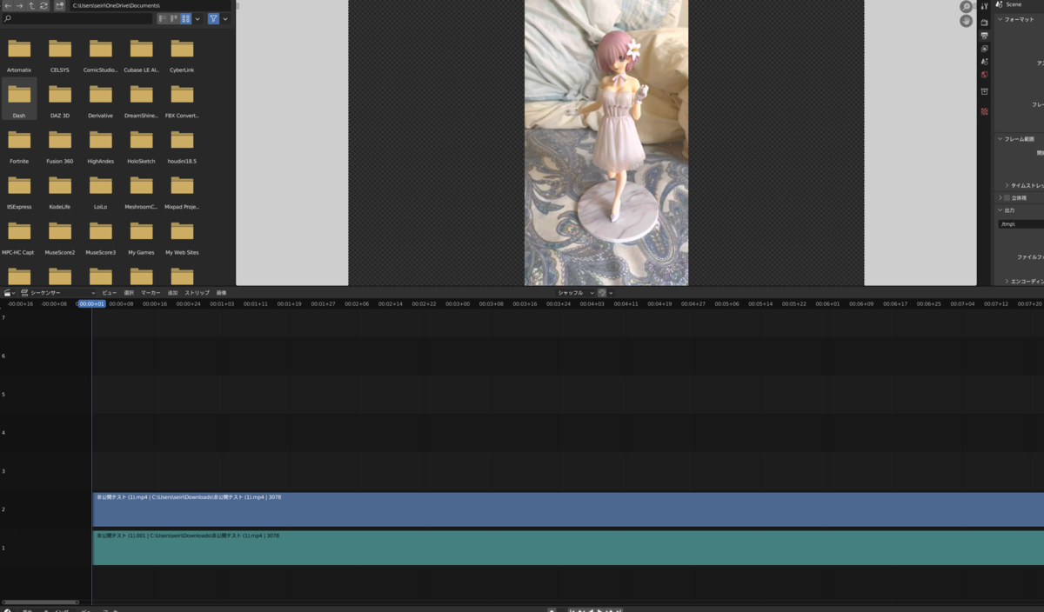Select the Fortnite folder

pos(19,146)
